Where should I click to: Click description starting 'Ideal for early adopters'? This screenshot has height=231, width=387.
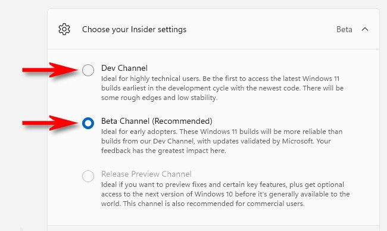[x=222, y=141]
